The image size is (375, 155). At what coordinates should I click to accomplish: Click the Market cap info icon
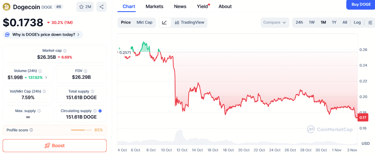[x=65, y=51]
